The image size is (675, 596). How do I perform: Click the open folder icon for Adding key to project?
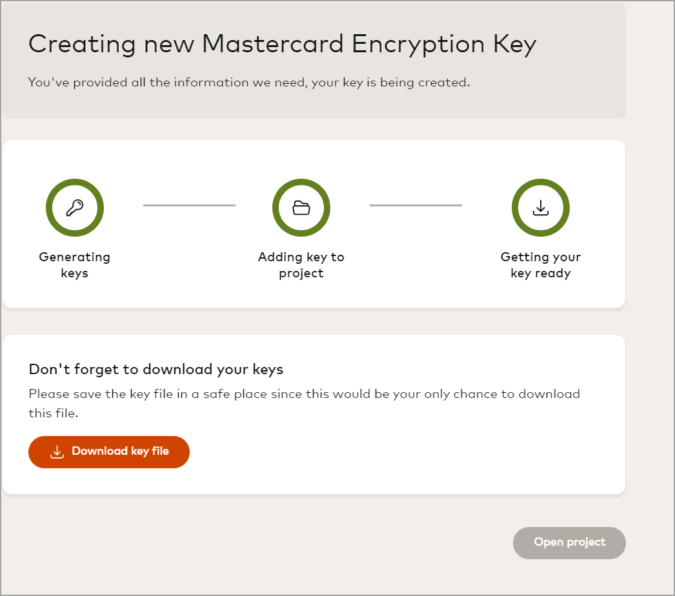(301, 208)
